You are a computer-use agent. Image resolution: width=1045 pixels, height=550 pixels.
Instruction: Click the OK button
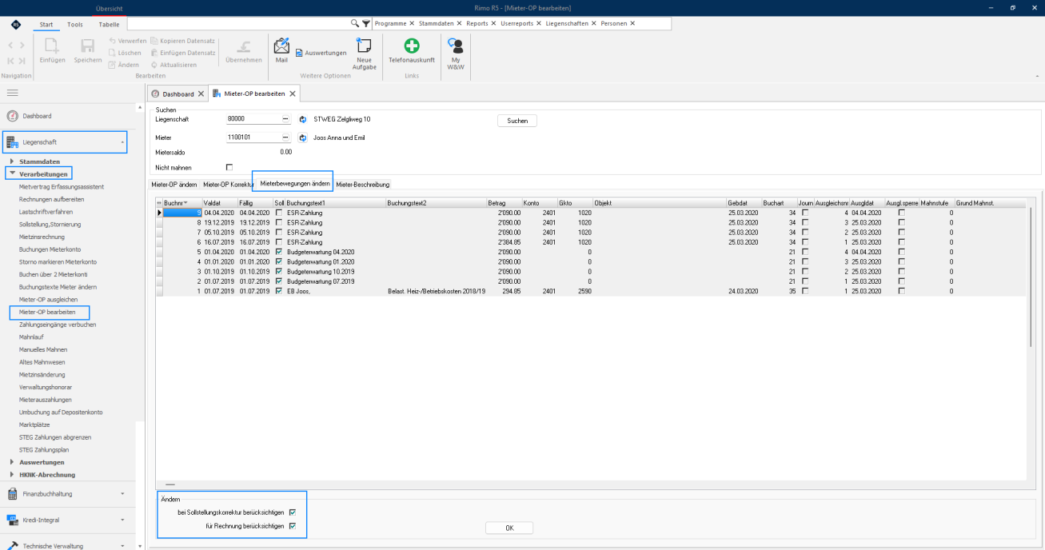[509, 528]
